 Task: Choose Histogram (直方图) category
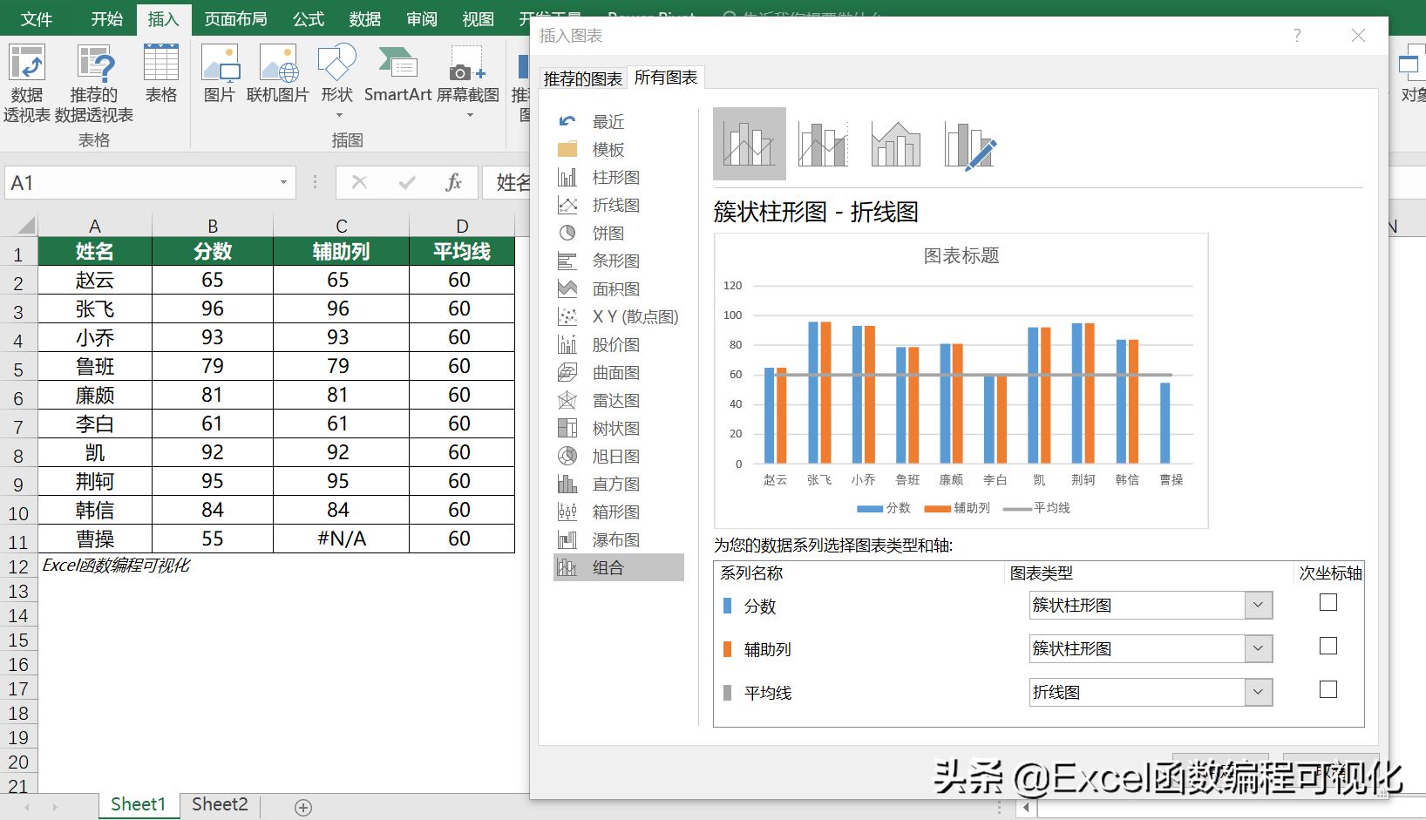[x=619, y=485]
